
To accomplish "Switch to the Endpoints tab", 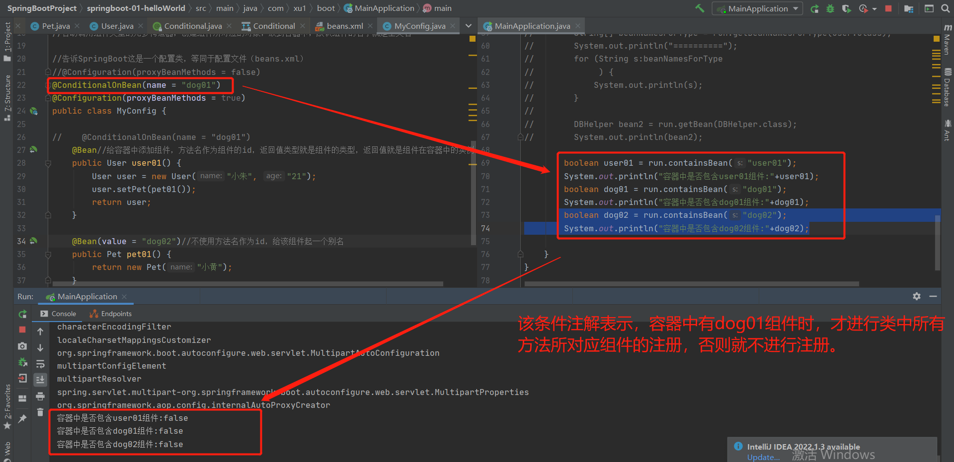I will [x=110, y=314].
